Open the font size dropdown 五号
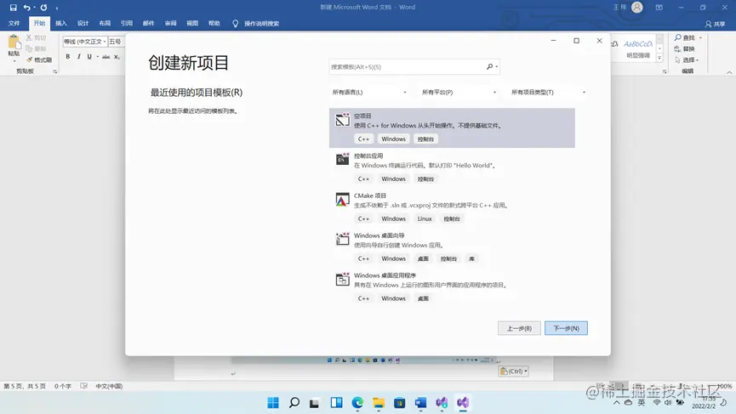 [x=116, y=42]
